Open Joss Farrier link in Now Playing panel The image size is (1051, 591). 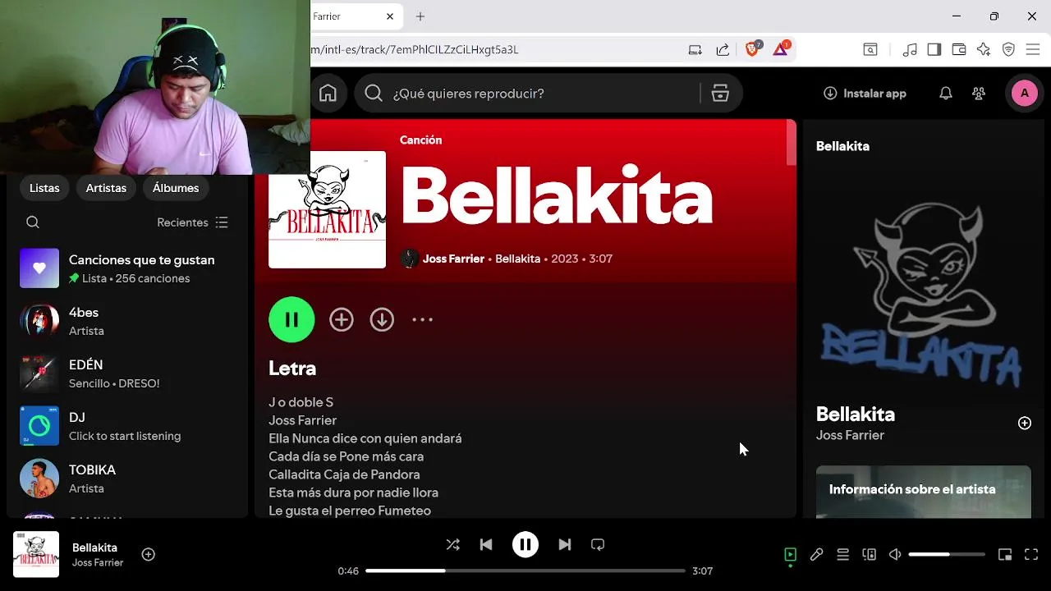coord(850,435)
